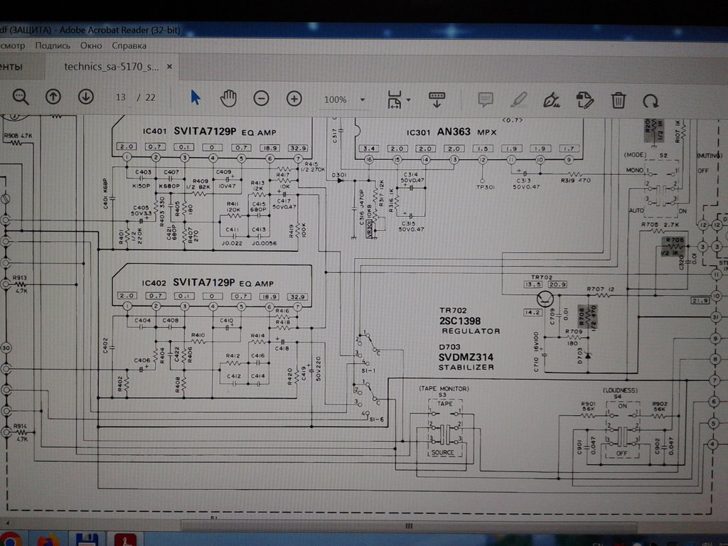This screenshot has width=728, height=546.
Task: Click the TP301 test point label
Action: pyautogui.click(x=485, y=187)
